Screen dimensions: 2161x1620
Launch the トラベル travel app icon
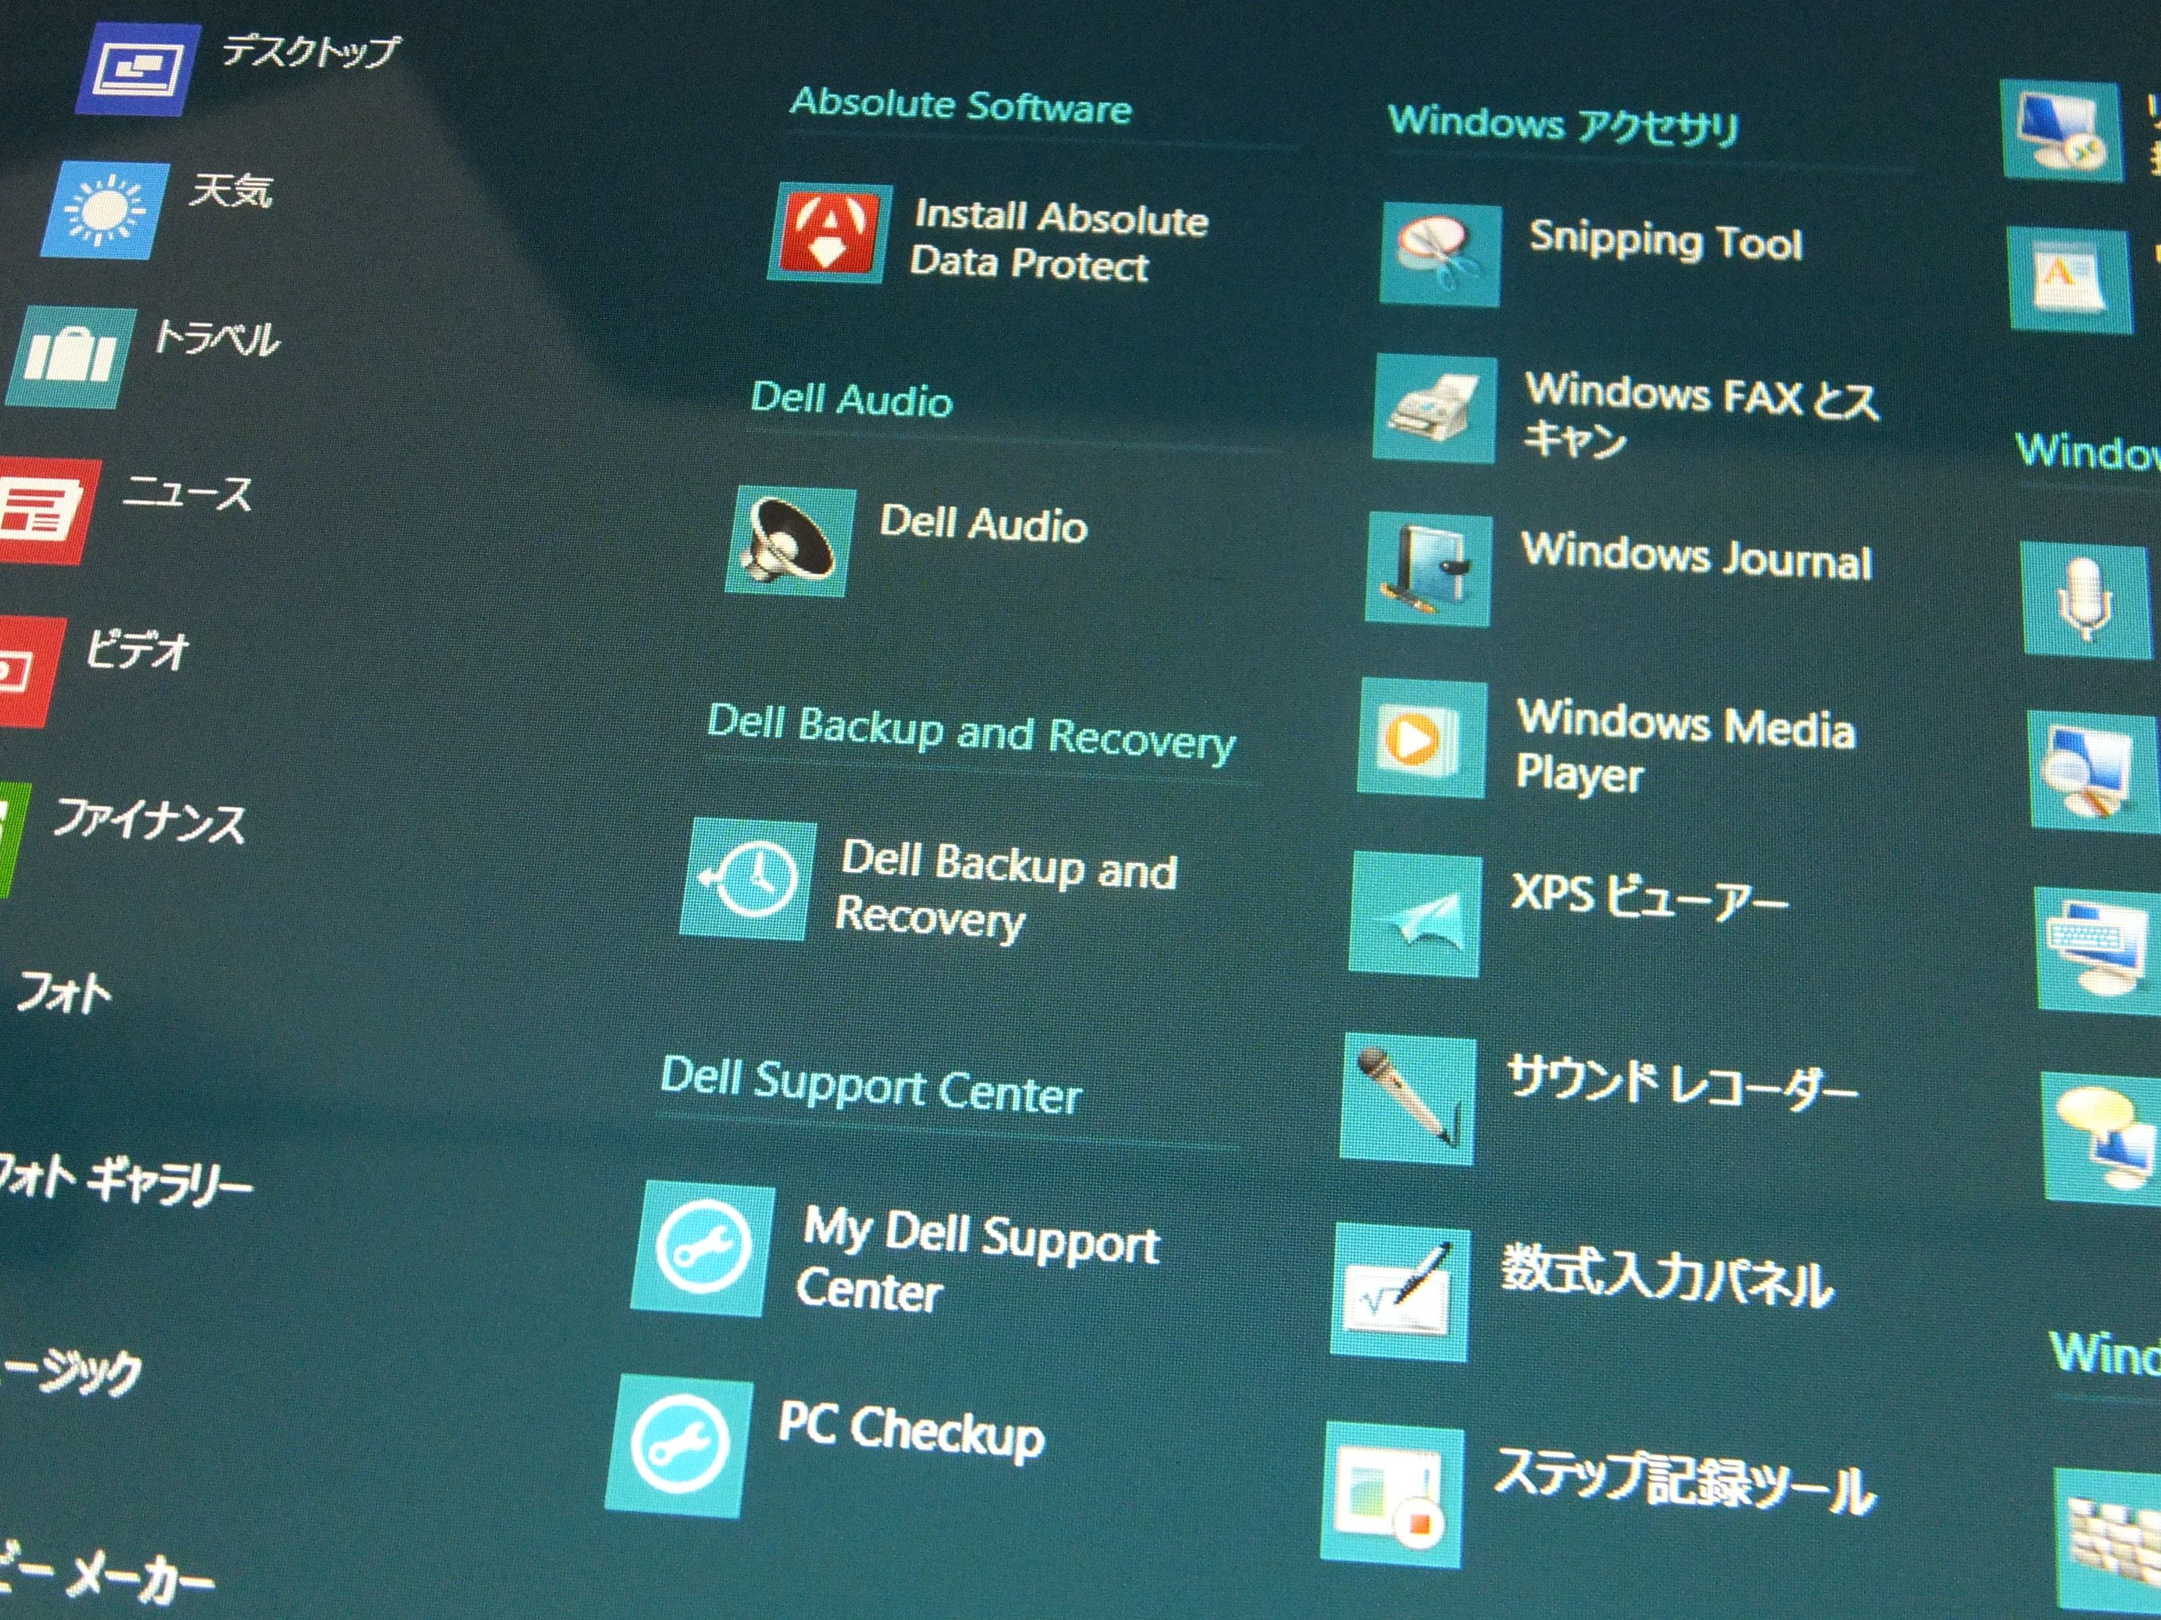click(x=72, y=357)
